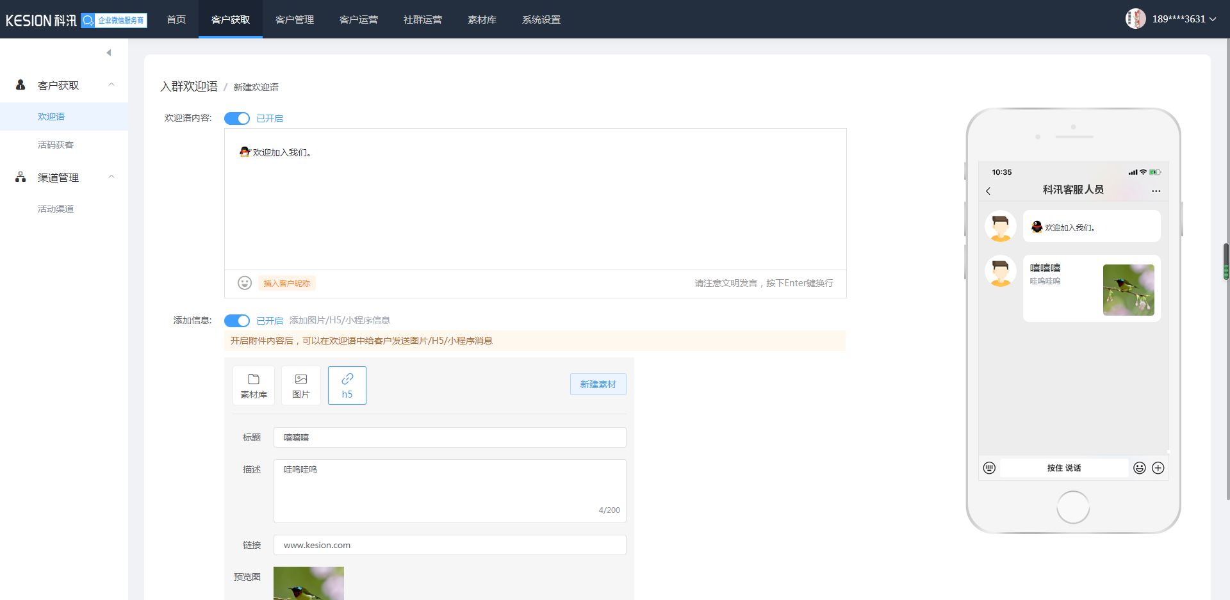Select 欢迎语 in the sidebar

point(64,117)
